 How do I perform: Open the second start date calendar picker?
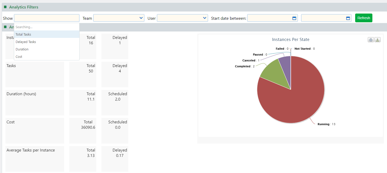coord(348,18)
